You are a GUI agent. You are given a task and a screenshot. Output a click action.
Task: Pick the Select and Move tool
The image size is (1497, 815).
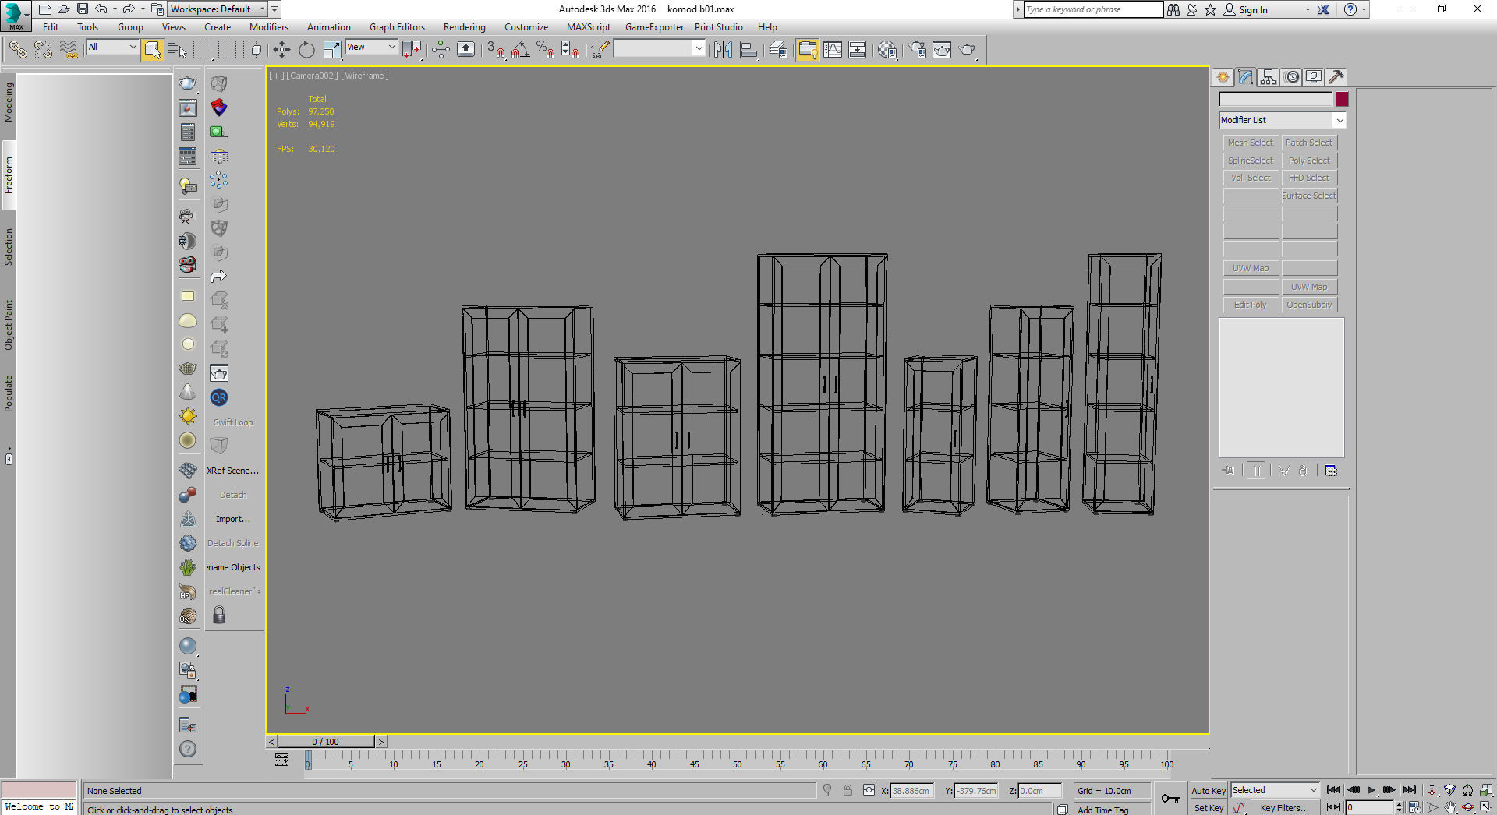(281, 50)
